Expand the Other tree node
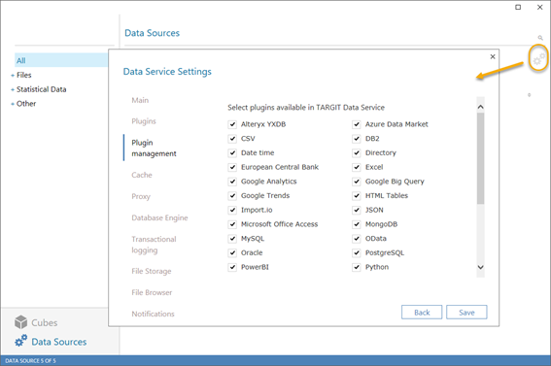 [x=13, y=104]
